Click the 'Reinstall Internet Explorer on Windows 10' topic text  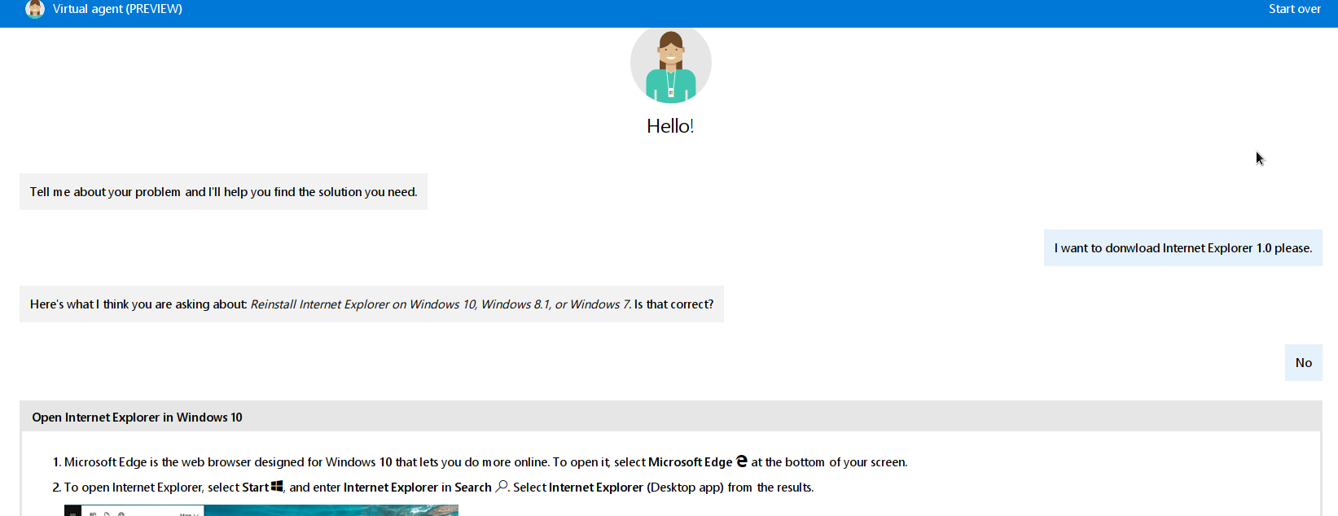click(441, 304)
